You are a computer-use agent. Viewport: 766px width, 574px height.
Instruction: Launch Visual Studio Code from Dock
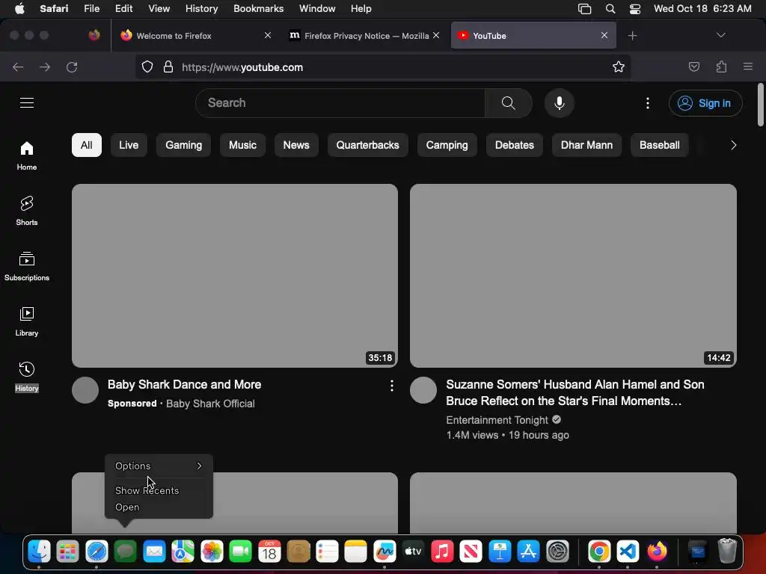click(628, 552)
